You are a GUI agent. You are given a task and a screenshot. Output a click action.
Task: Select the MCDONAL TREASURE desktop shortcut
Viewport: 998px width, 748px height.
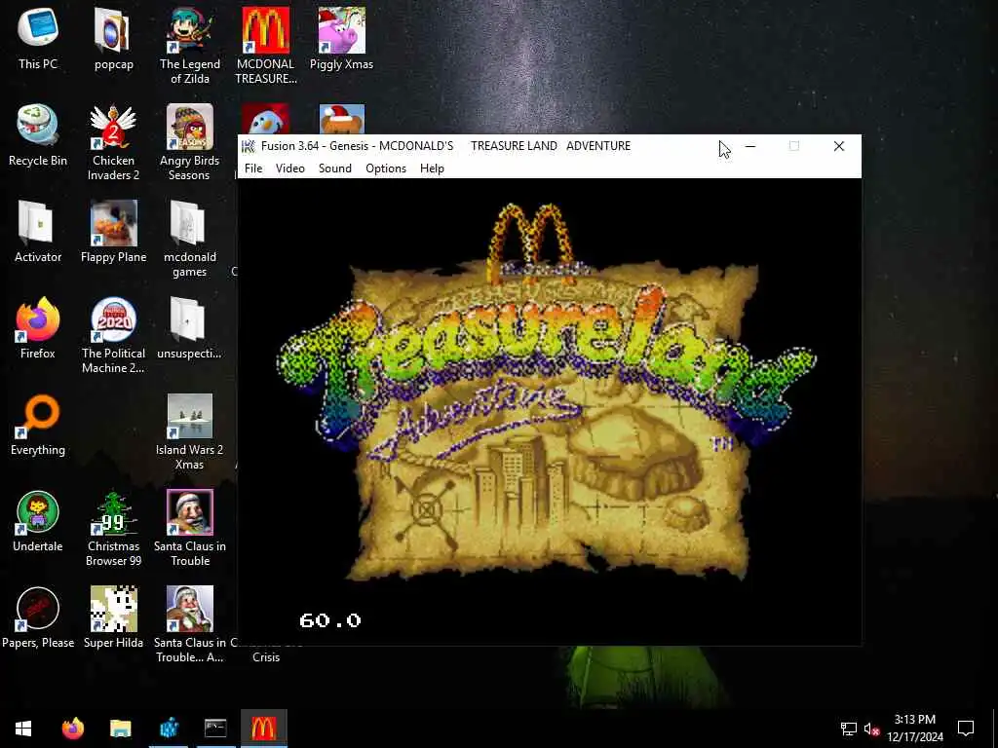pos(266,46)
